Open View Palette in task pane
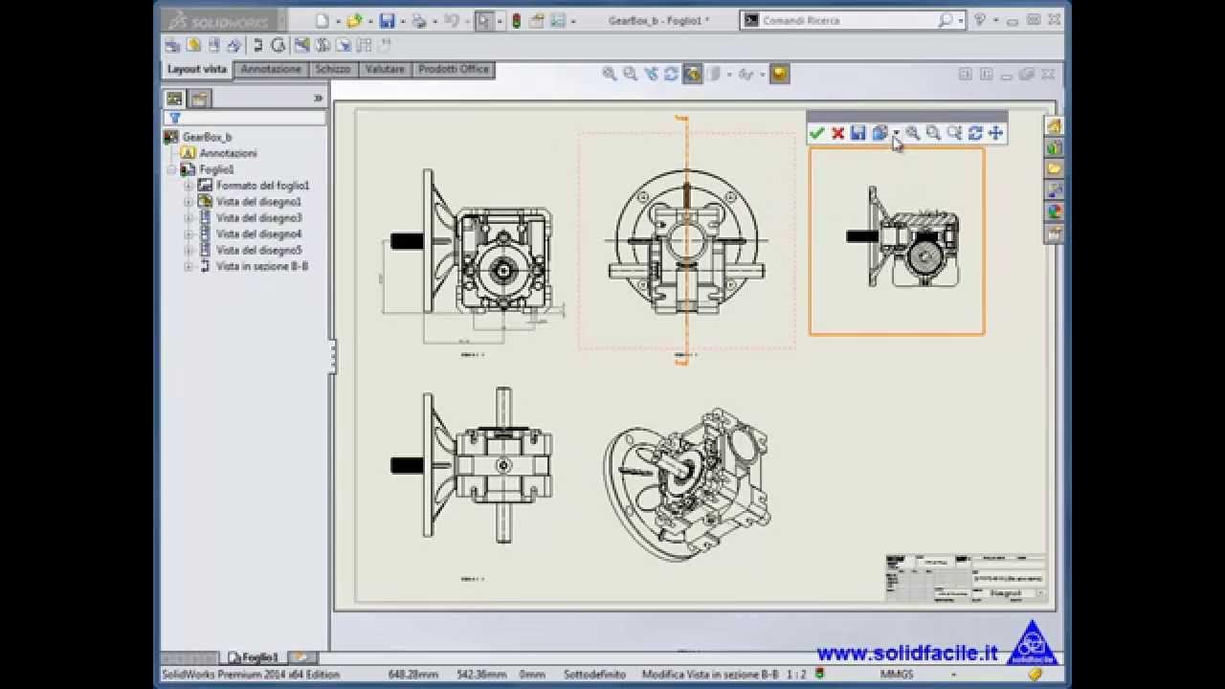 [1054, 190]
